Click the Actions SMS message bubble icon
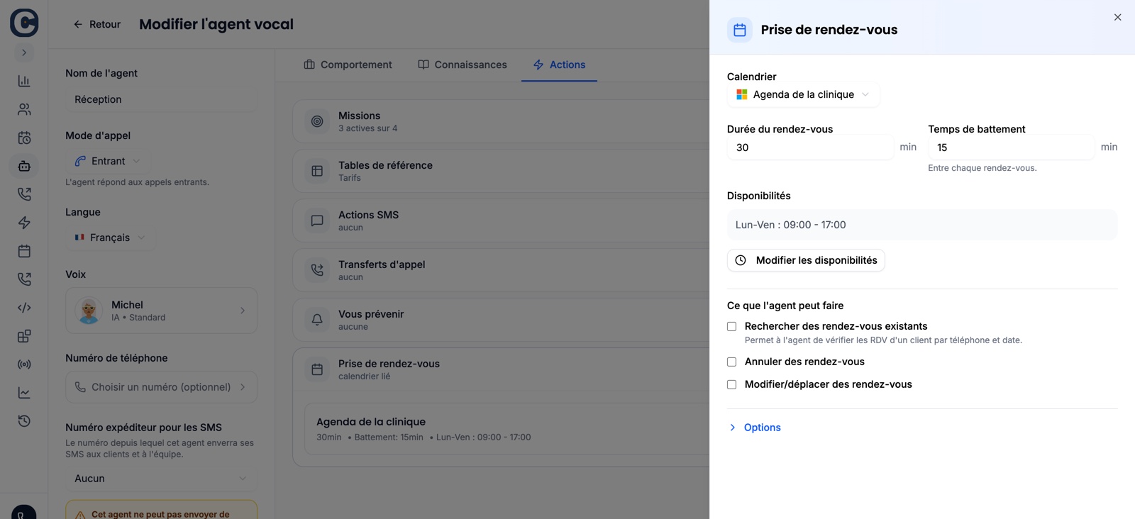1135x519 pixels. tap(317, 221)
